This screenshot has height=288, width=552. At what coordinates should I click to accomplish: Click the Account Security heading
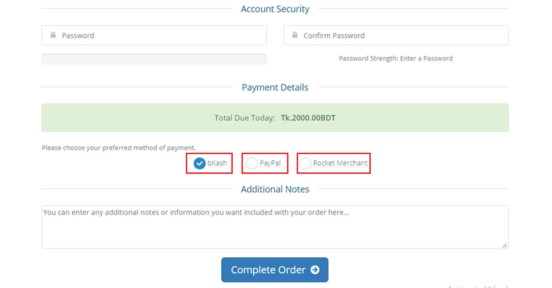tap(275, 9)
